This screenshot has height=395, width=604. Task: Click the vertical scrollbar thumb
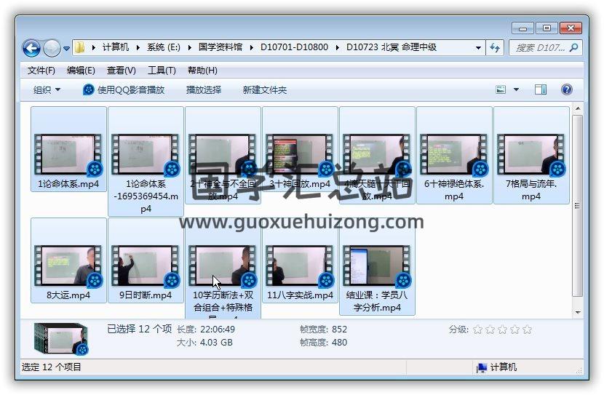(x=577, y=206)
